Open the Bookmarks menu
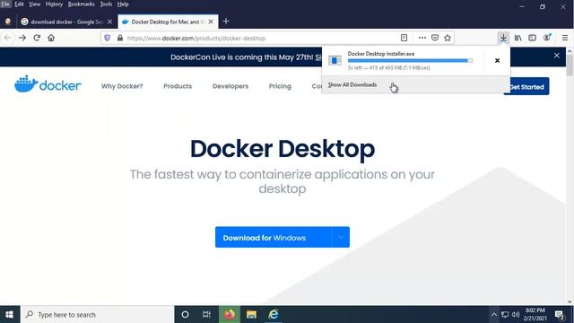Image resolution: width=574 pixels, height=323 pixels. coord(82,4)
